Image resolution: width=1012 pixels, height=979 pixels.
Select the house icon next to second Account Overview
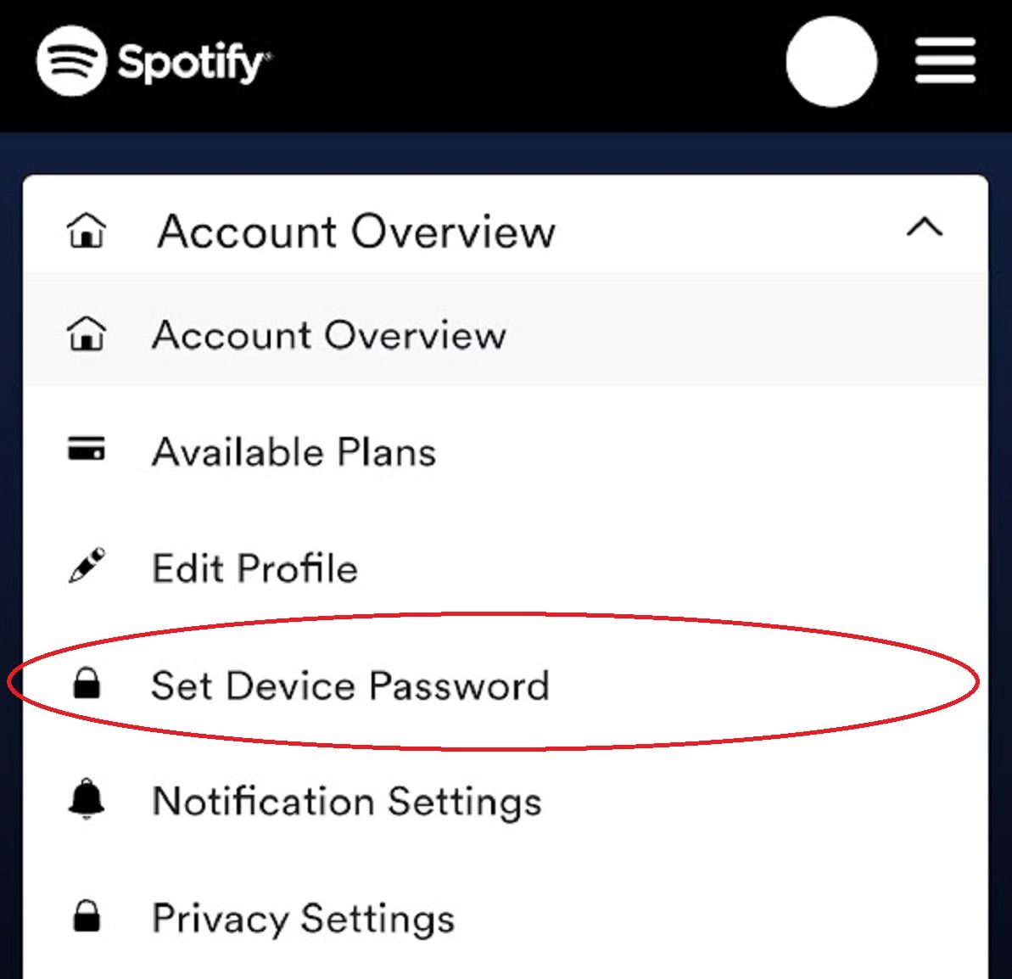[88, 334]
